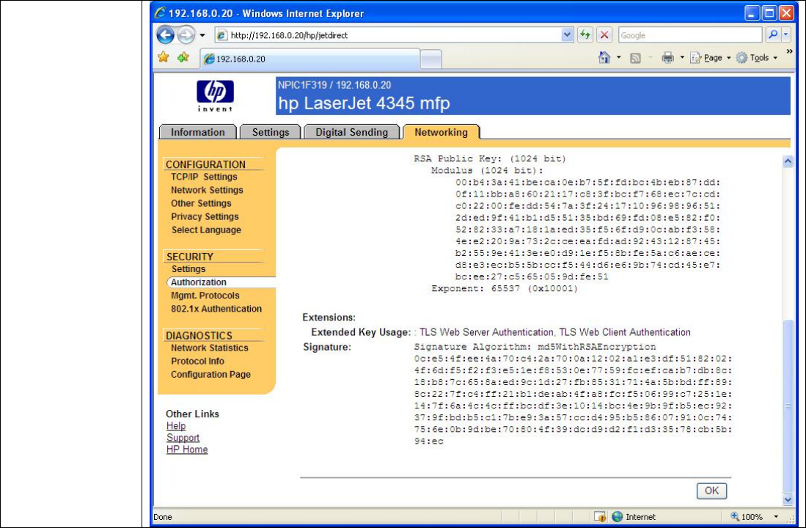Click the HP invent logo
Viewport: 806px width, 528px height.
(215, 95)
